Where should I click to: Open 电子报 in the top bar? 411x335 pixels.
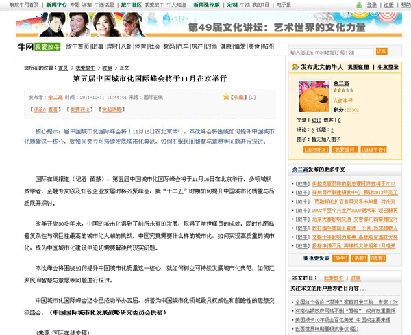pos(284,5)
